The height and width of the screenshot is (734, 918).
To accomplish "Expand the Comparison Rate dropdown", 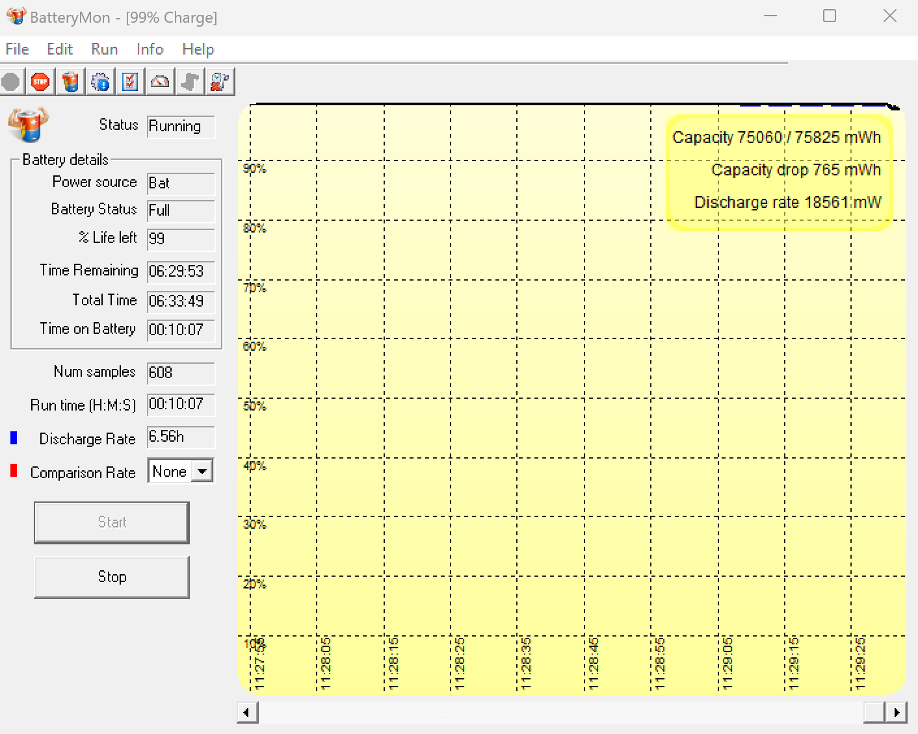I will (203, 471).
